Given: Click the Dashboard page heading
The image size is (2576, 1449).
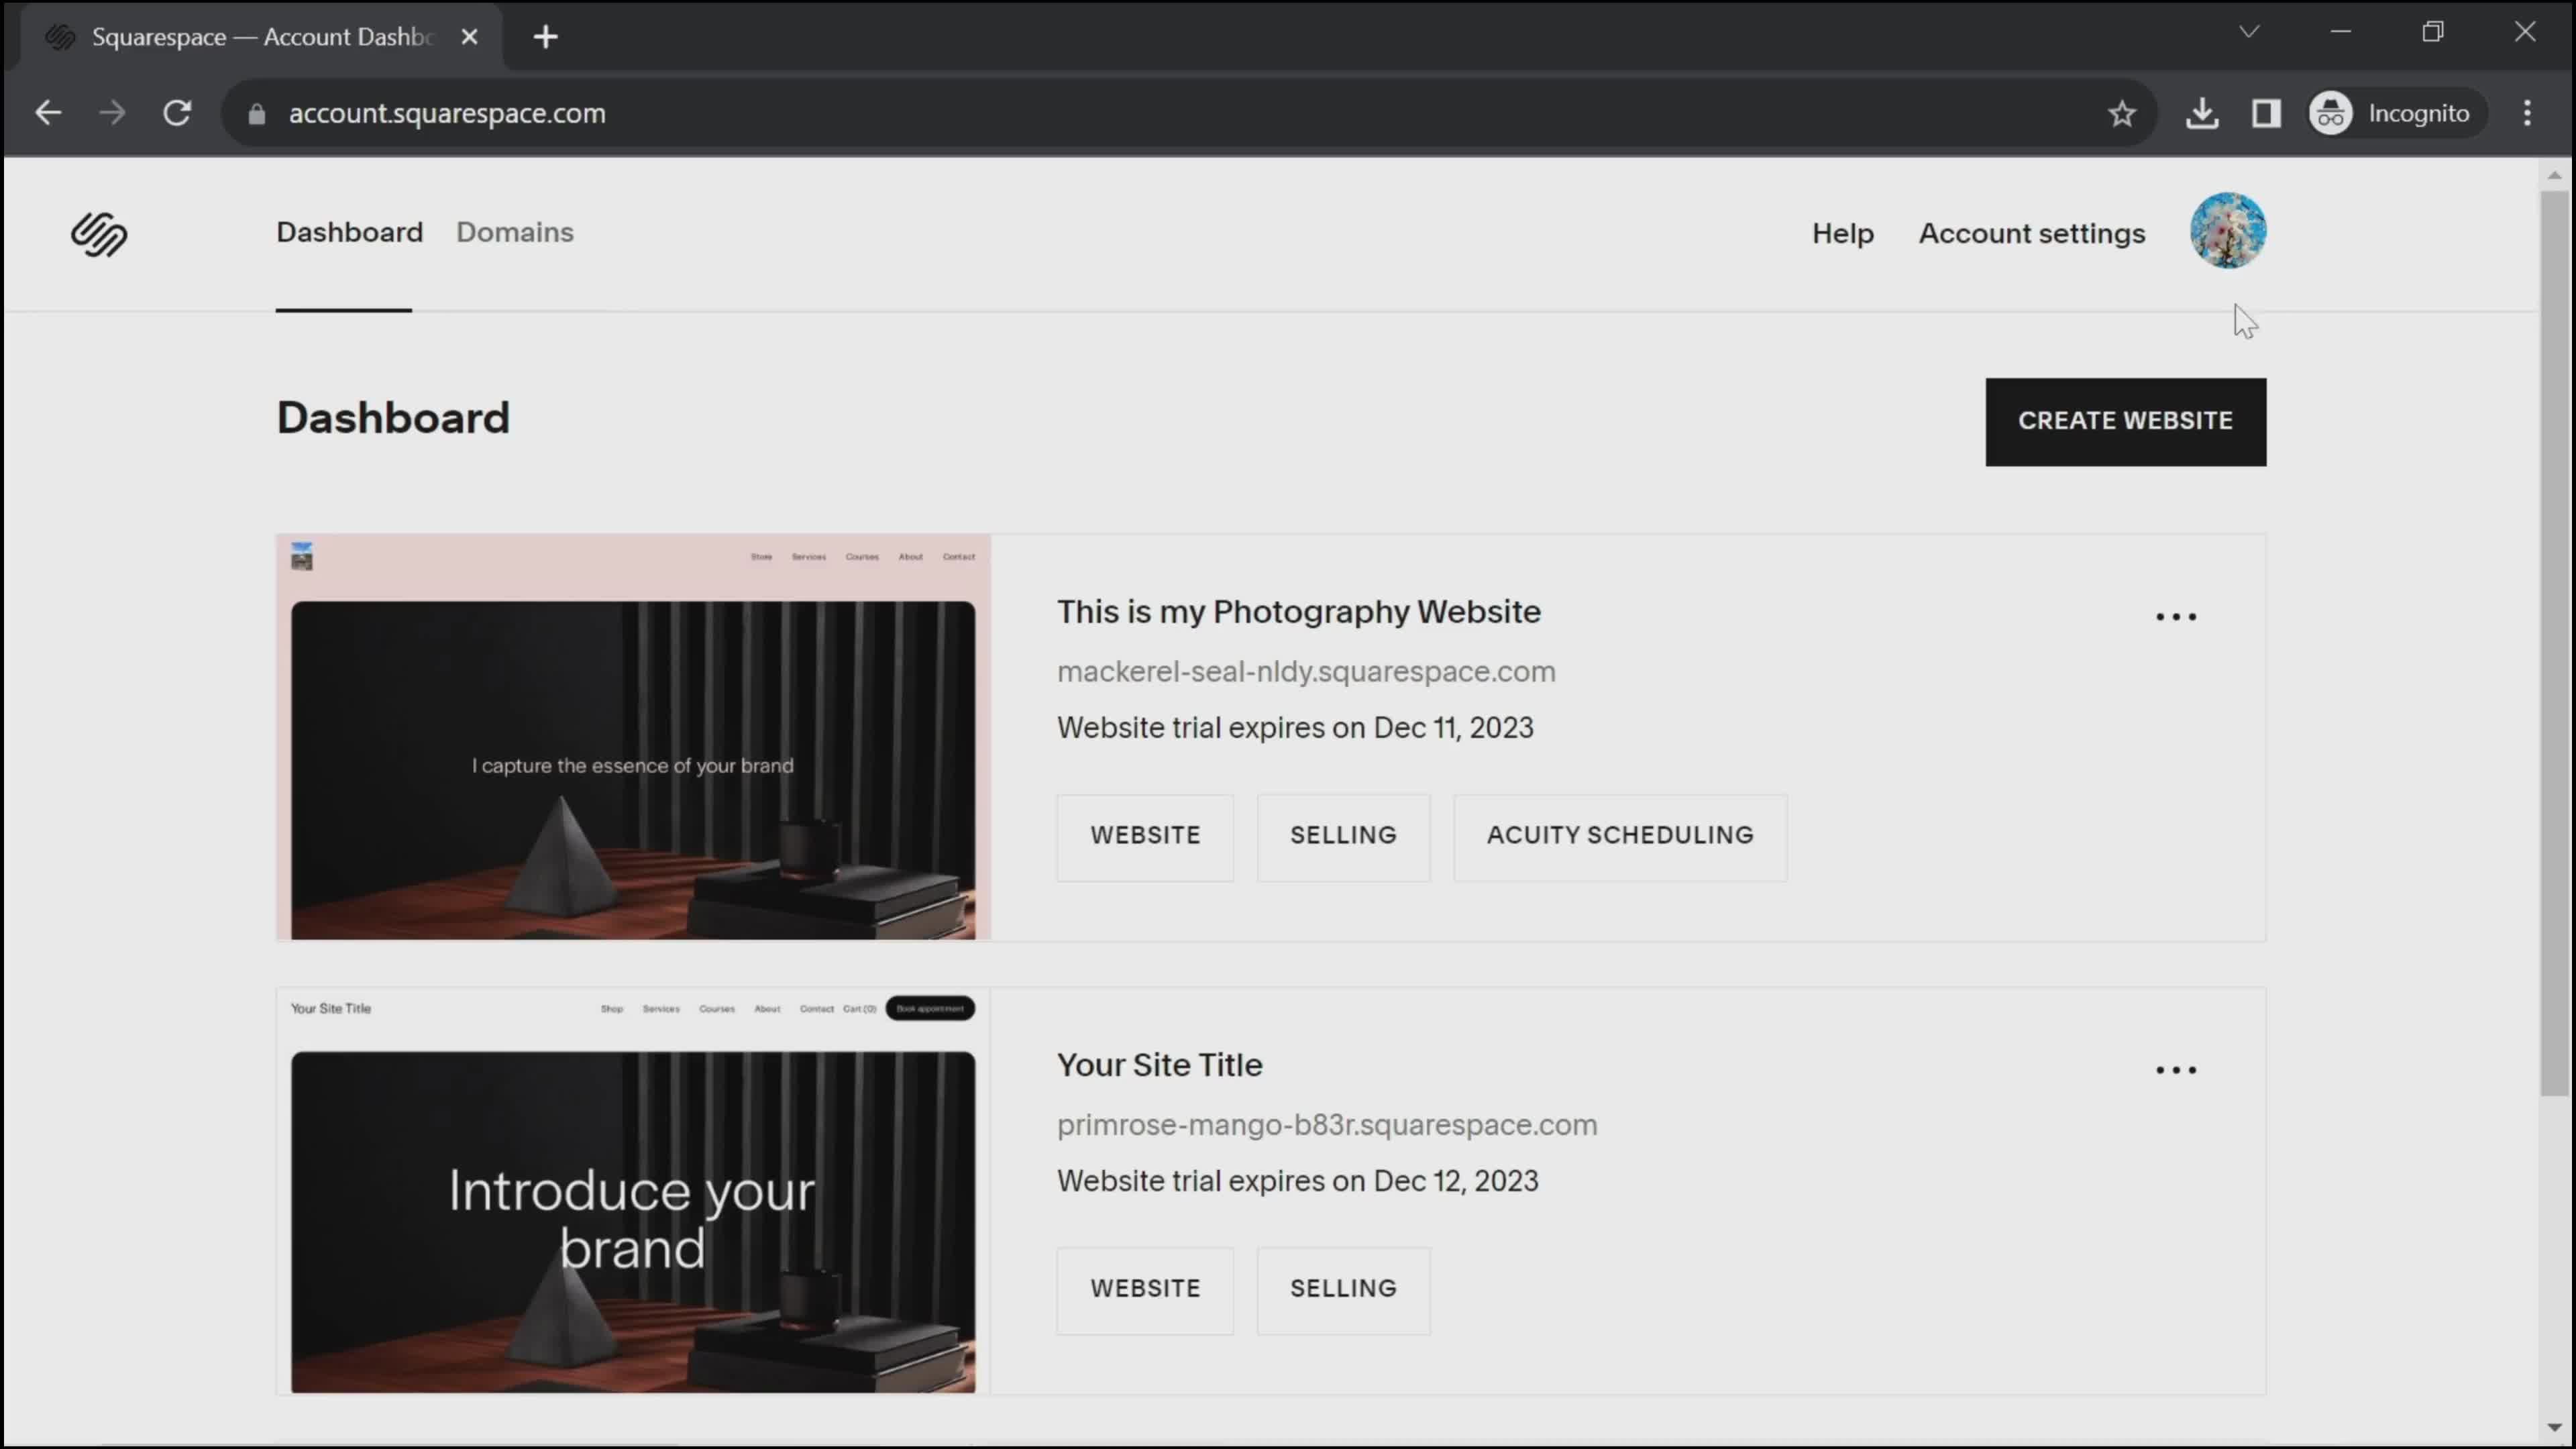Looking at the screenshot, I should 392,419.
